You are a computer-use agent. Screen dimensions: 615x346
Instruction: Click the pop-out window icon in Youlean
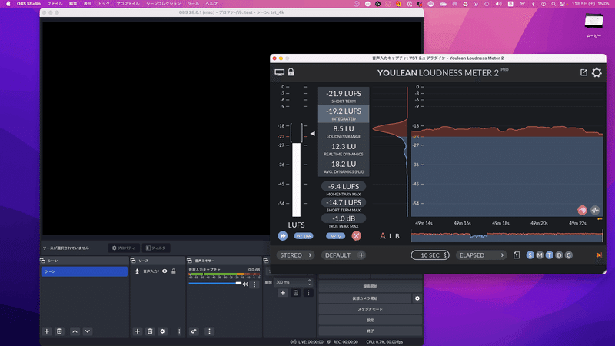coord(583,72)
